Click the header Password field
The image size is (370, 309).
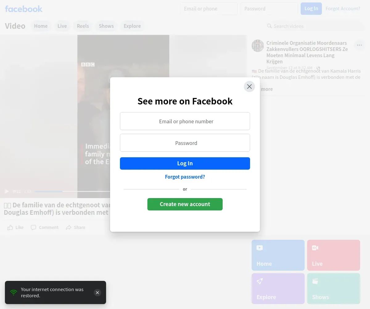point(269,9)
